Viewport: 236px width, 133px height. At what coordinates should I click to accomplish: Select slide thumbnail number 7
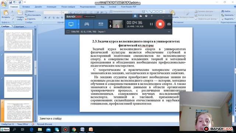[x=18, y=87]
